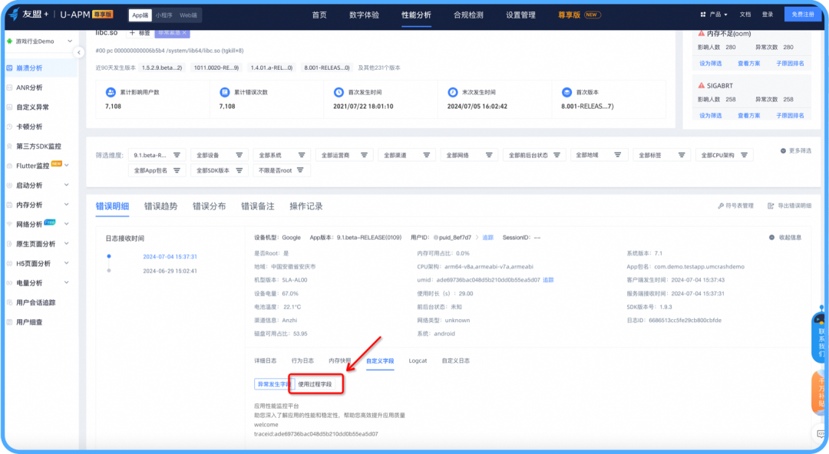Open 数字体验 in top navigation

[x=365, y=15]
